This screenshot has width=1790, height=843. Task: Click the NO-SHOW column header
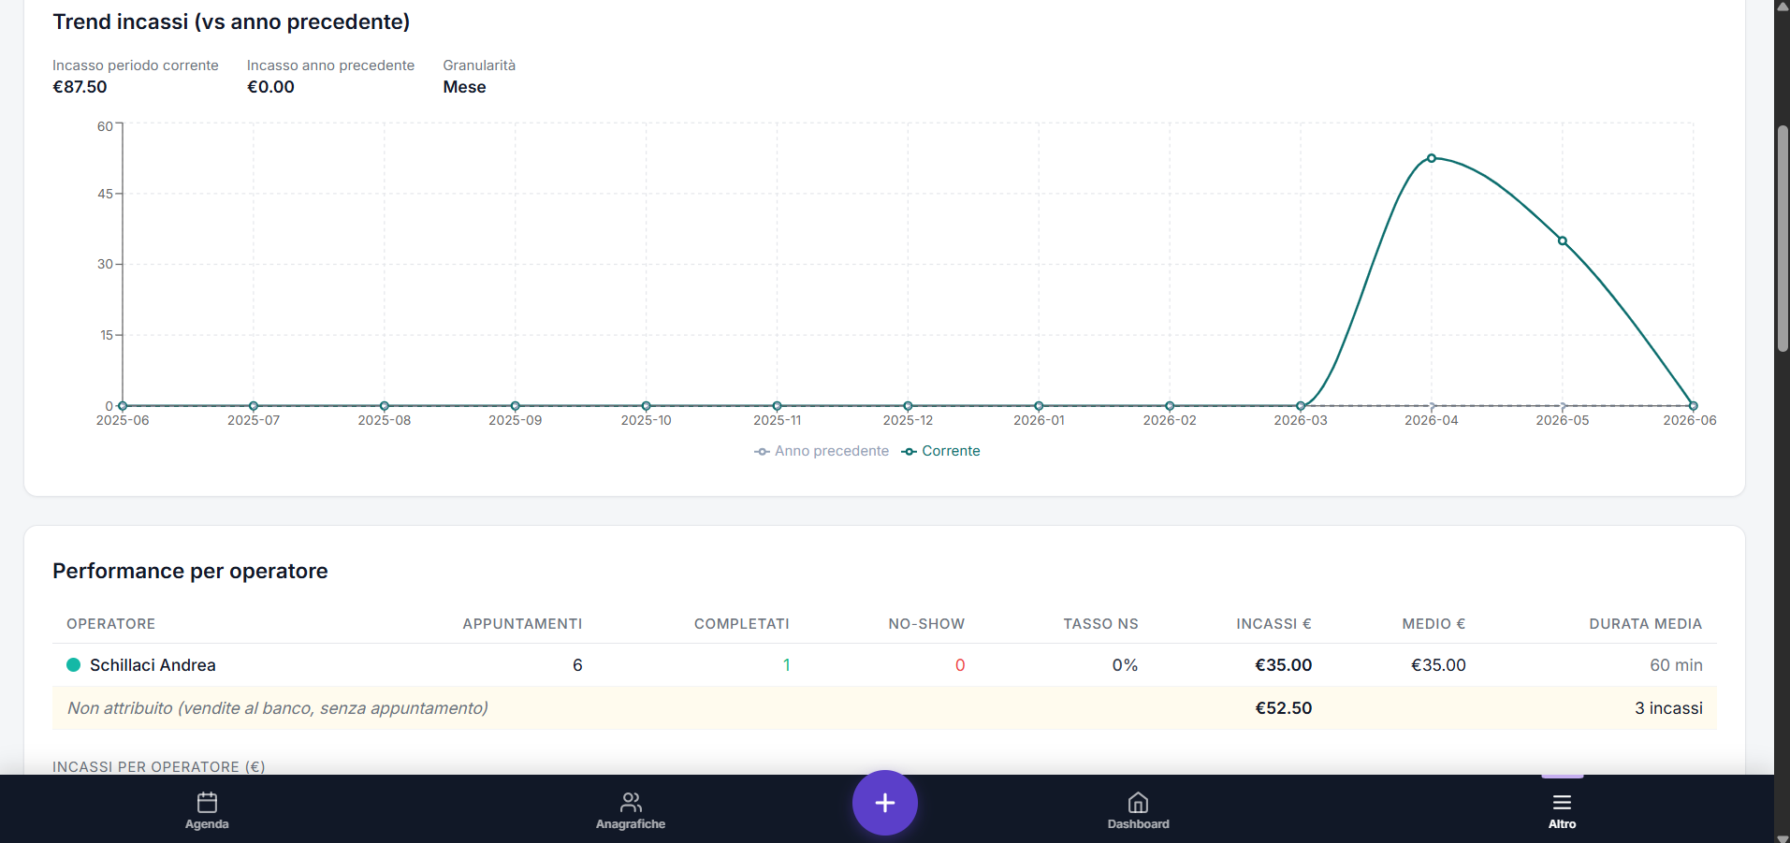(x=926, y=624)
